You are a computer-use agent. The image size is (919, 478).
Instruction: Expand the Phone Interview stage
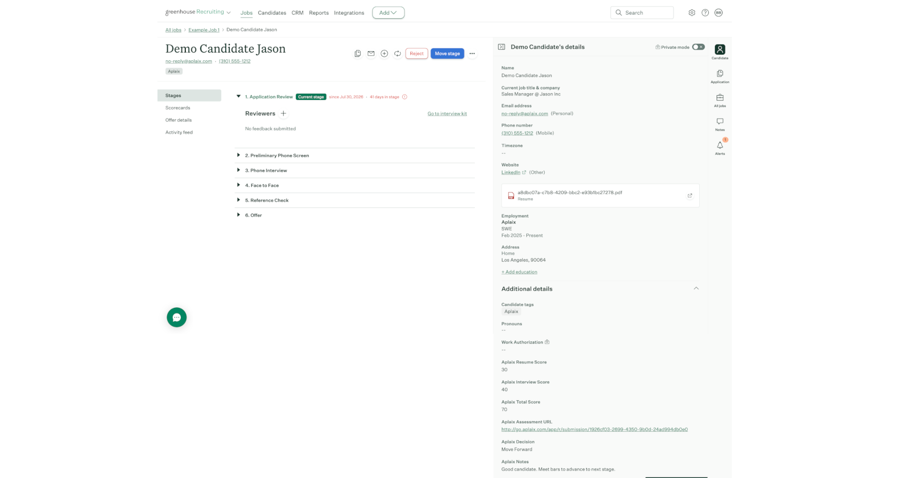pyautogui.click(x=238, y=170)
